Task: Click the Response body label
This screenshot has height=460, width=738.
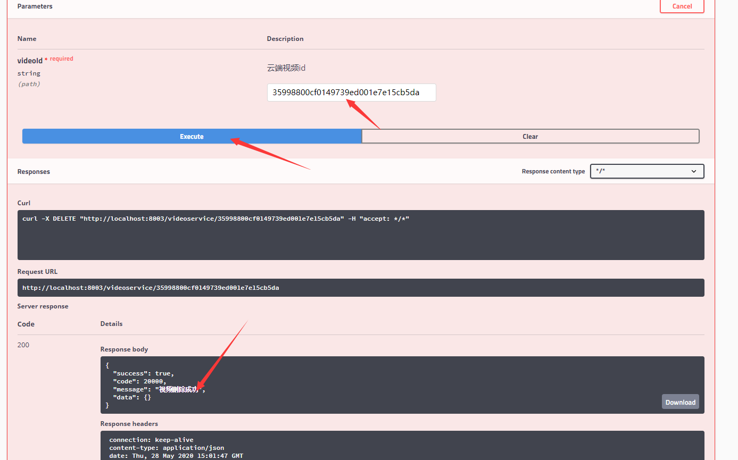Action: 124,349
